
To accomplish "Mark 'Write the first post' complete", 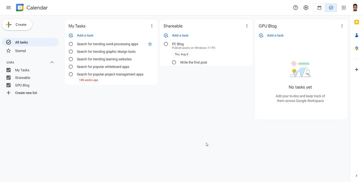I will point(174,62).
